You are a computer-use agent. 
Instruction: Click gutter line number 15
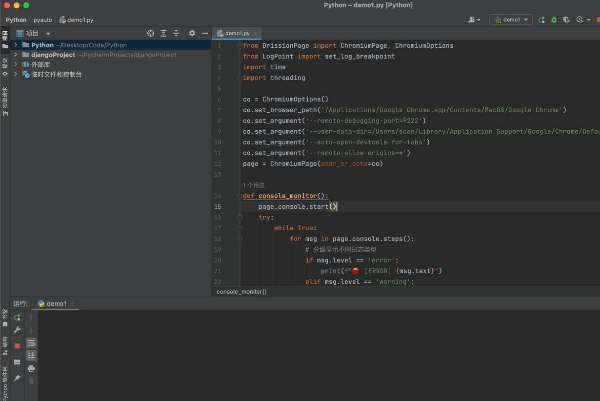(x=218, y=207)
